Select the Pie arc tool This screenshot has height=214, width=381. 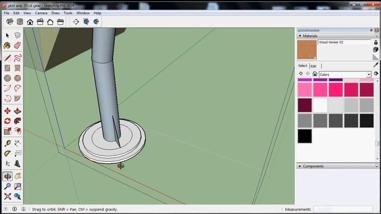(17, 98)
